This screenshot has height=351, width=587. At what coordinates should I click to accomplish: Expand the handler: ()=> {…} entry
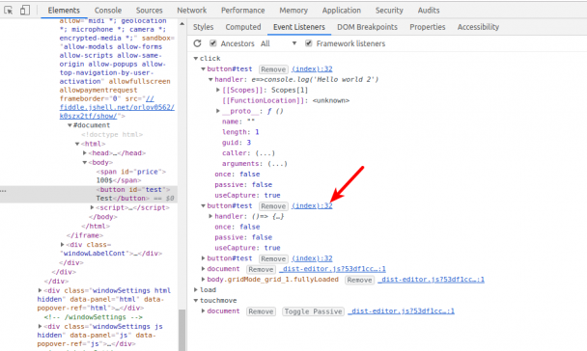click(210, 216)
